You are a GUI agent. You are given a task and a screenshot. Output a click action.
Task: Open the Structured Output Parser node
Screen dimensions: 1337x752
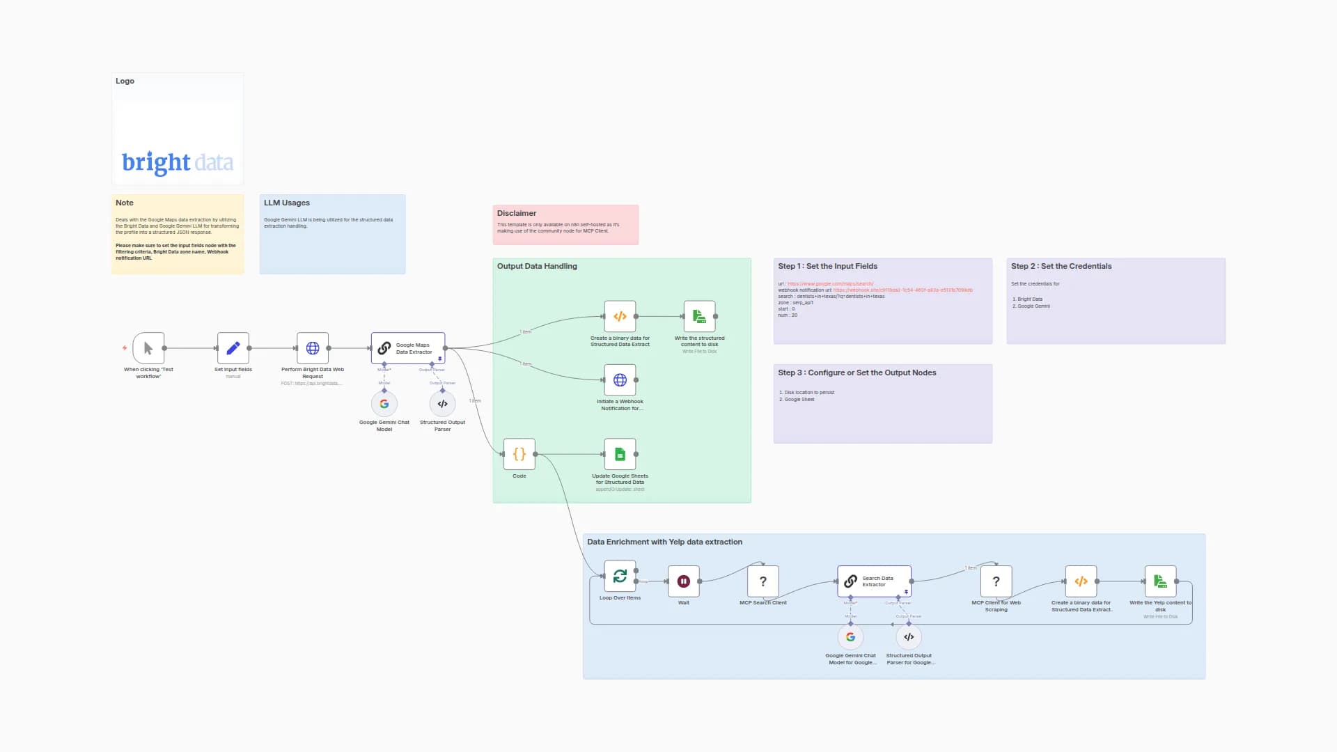click(442, 404)
